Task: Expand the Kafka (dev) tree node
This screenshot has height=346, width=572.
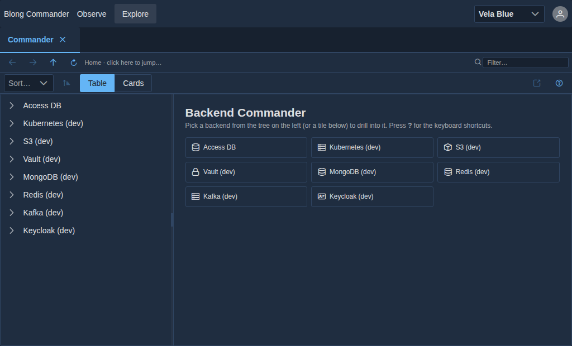Action: [12, 213]
